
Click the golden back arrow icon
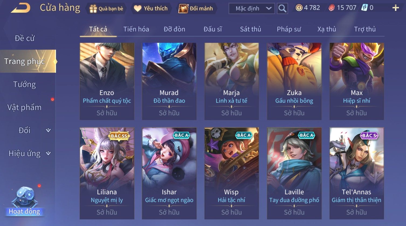click(x=20, y=8)
